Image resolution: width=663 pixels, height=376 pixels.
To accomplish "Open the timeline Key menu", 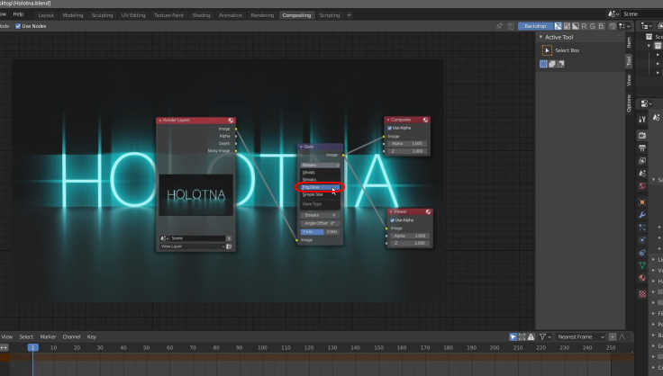I will click(91, 336).
